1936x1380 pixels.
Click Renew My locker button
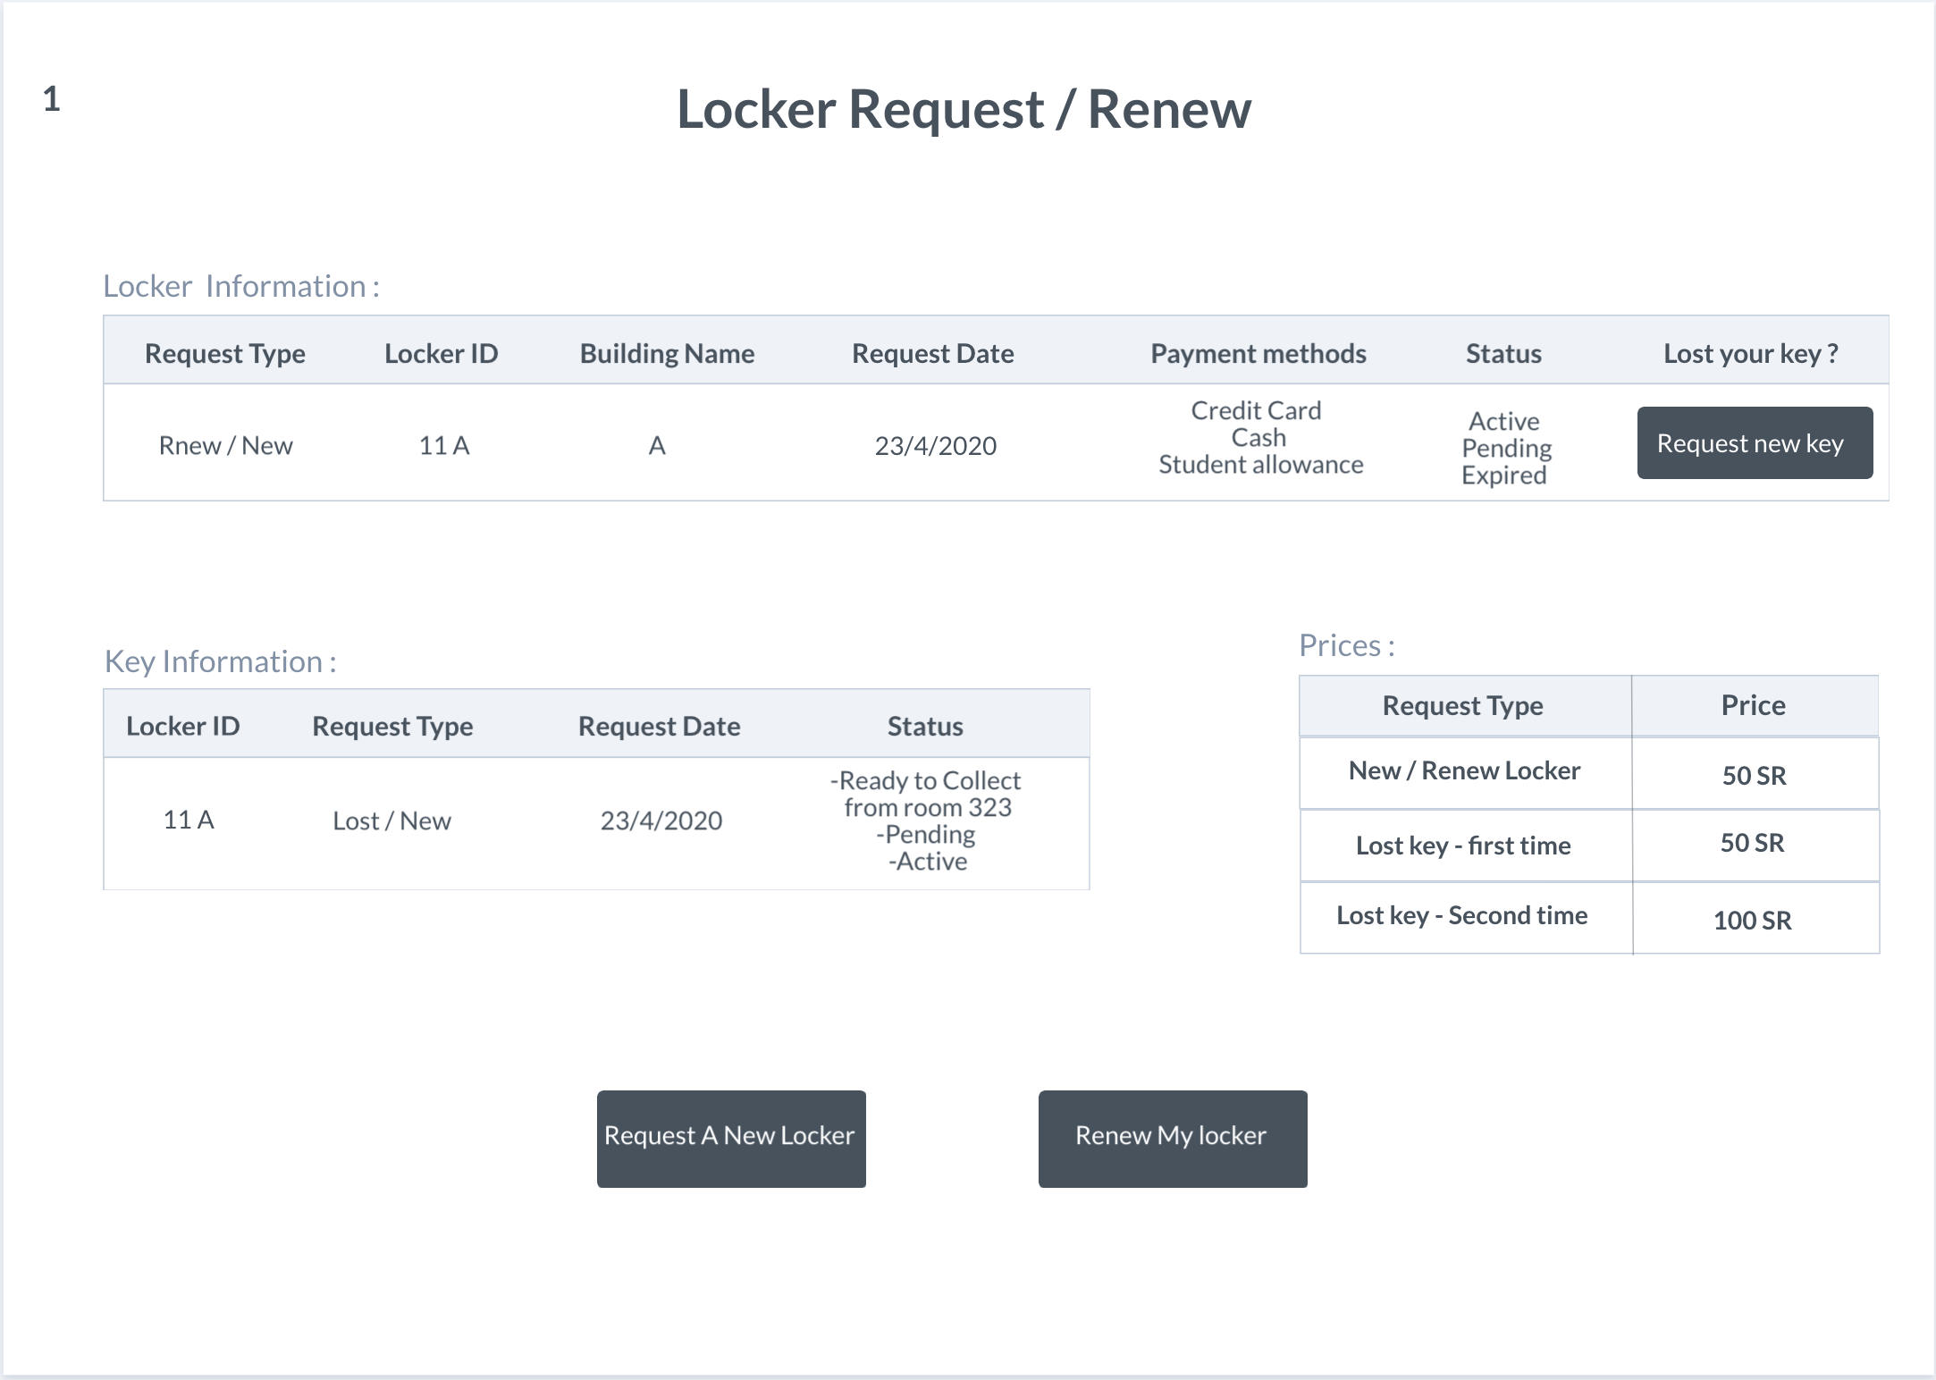click(1173, 1139)
